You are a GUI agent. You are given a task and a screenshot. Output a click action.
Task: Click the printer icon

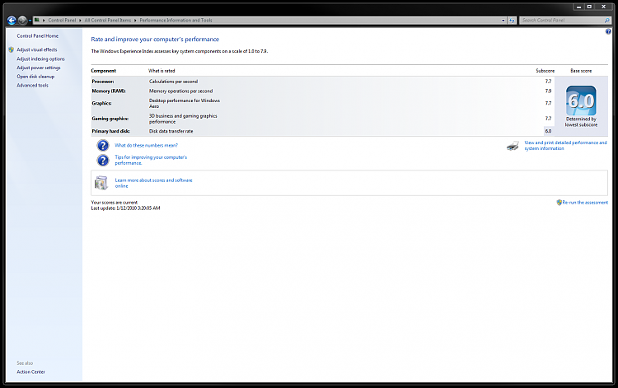click(x=513, y=146)
